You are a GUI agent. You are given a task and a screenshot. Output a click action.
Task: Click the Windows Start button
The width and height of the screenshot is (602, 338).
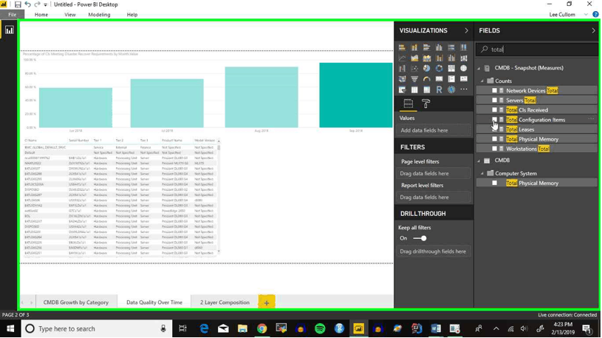click(10, 329)
